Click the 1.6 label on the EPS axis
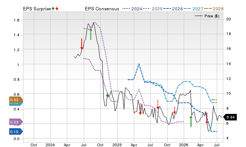The image size is (246, 147). point(16,20)
